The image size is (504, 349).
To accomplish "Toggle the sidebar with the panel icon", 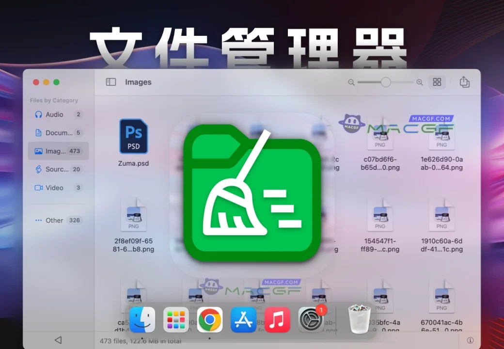I will 110,82.
